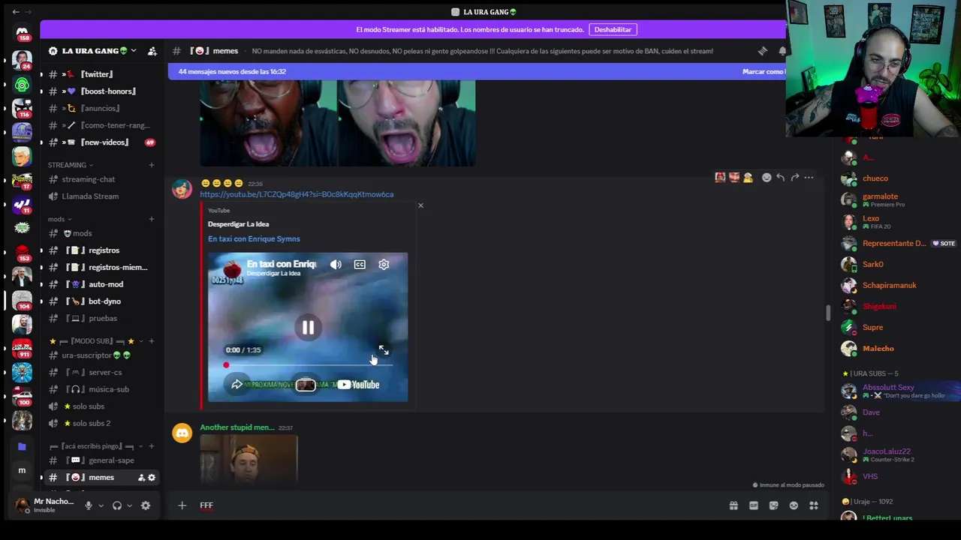
Task: Open microphone input options dropdown arrow
Action: (x=101, y=505)
